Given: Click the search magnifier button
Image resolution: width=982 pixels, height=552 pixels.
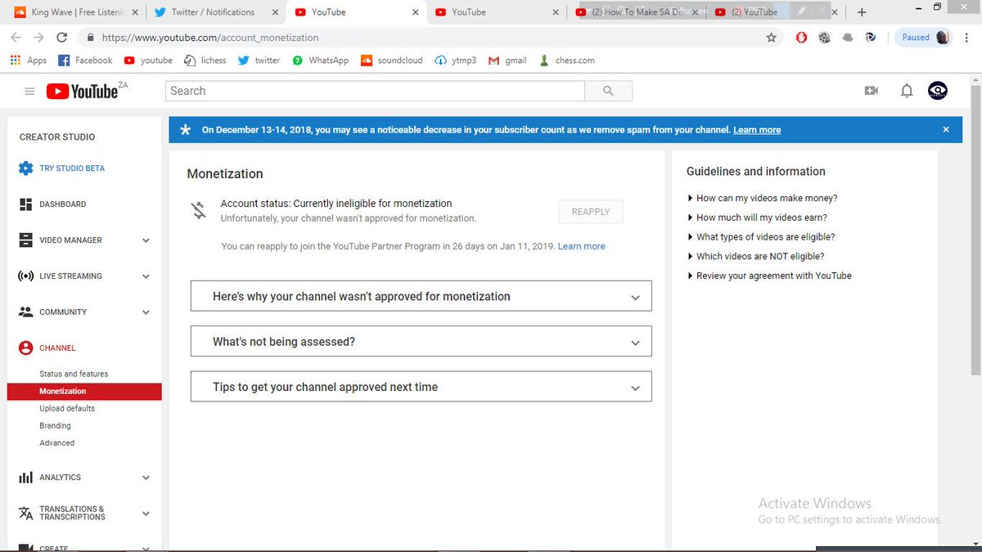Looking at the screenshot, I should click(x=608, y=91).
